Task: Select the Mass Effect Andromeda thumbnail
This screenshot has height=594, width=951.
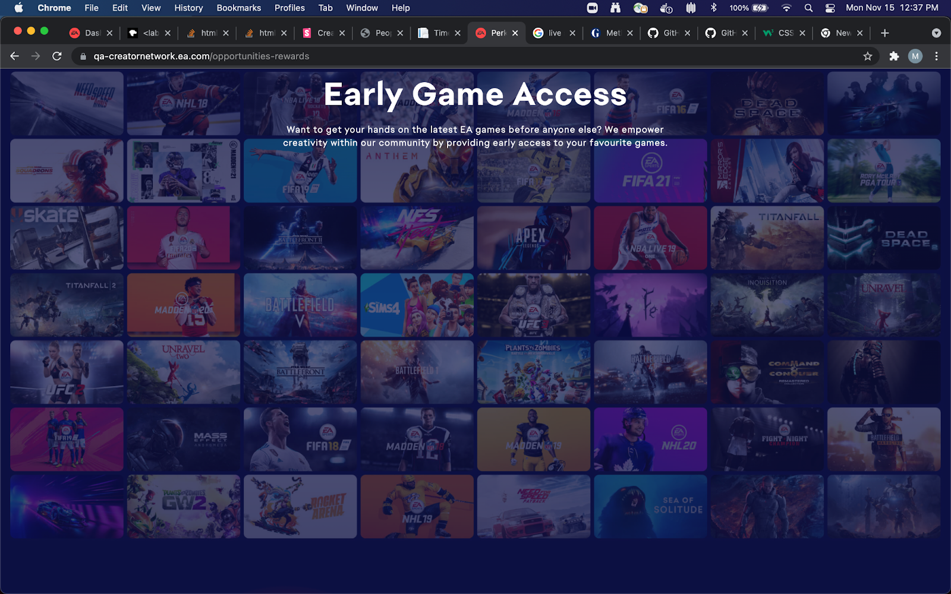Action: coord(184,440)
